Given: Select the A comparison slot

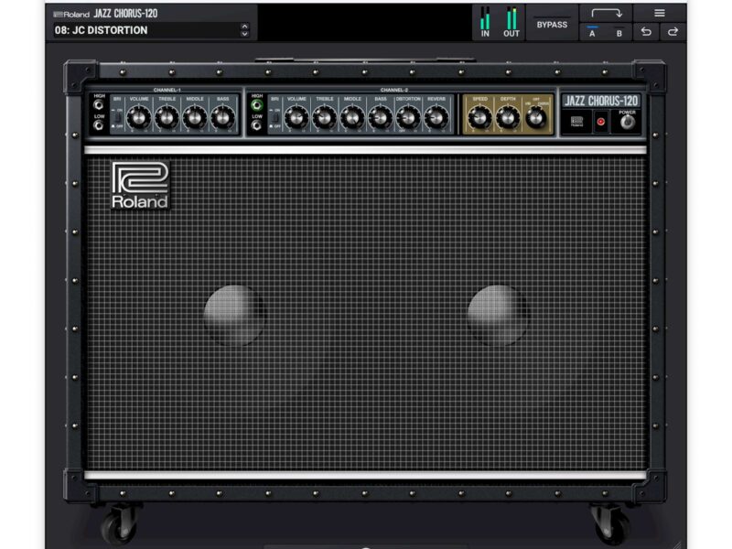Looking at the screenshot, I should pos(592,33).
